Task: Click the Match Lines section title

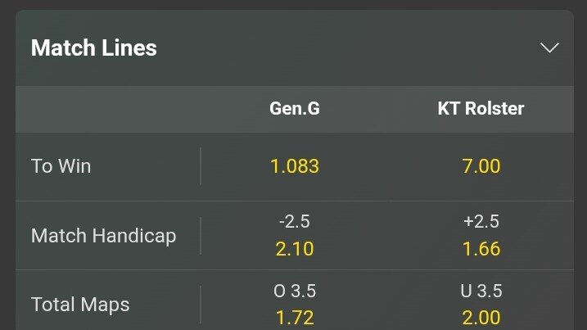Action: click(x=94, y=48)
